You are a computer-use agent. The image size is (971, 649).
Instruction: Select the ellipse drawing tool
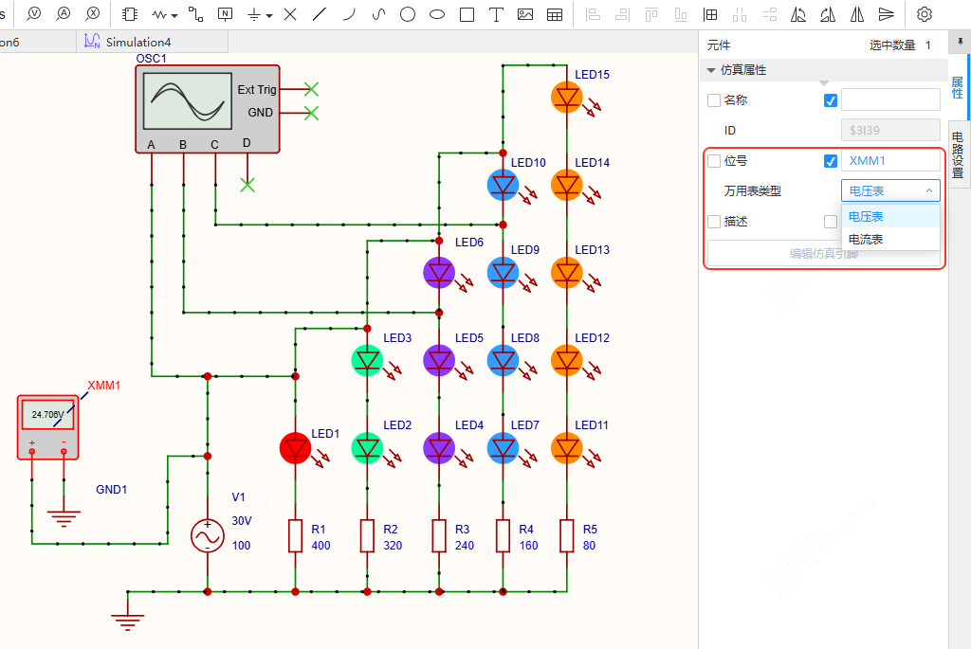pos(437,14)
